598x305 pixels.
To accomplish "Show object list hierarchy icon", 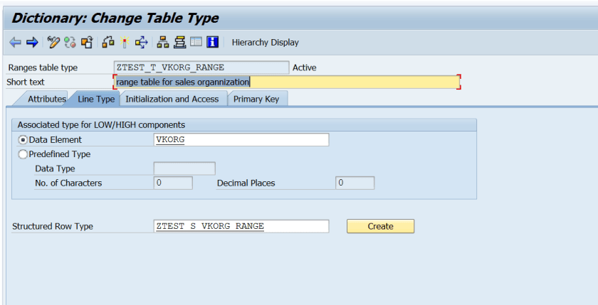I will (x=163, y=42).
